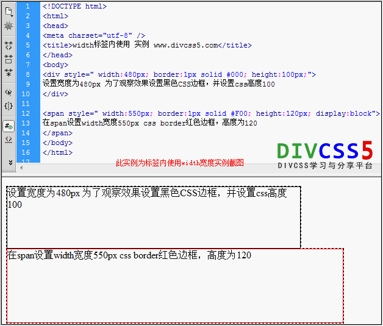Click the Balance Braces icon
383x326 pixels.
click(9, 106)
